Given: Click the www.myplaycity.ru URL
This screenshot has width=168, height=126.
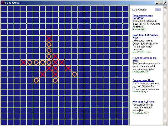Looking at the screenshot, I should pyautogui.click(x=140, y=92).
